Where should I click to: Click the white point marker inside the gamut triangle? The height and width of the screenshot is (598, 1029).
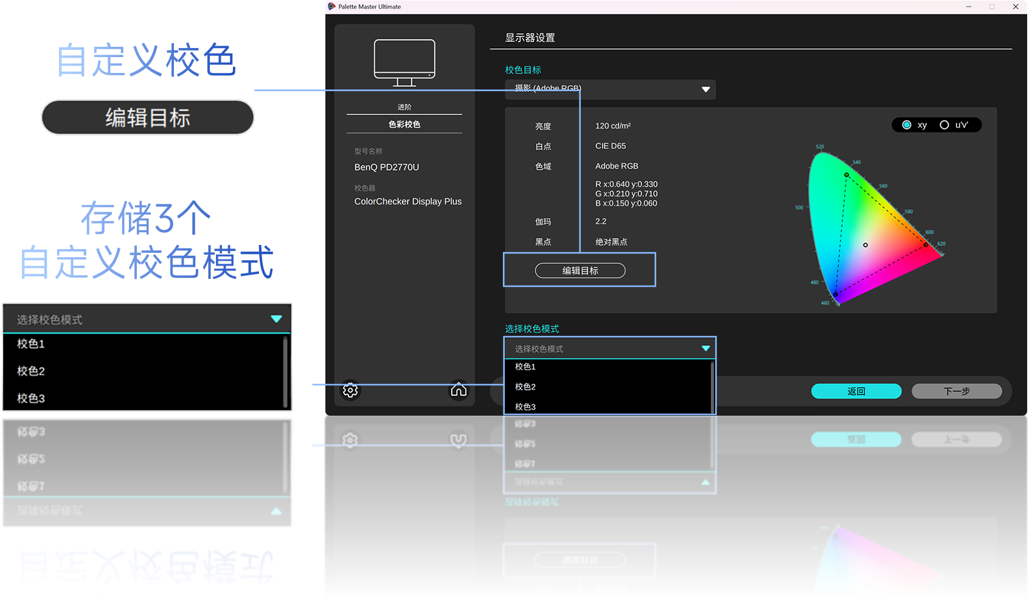coord(865,245)
